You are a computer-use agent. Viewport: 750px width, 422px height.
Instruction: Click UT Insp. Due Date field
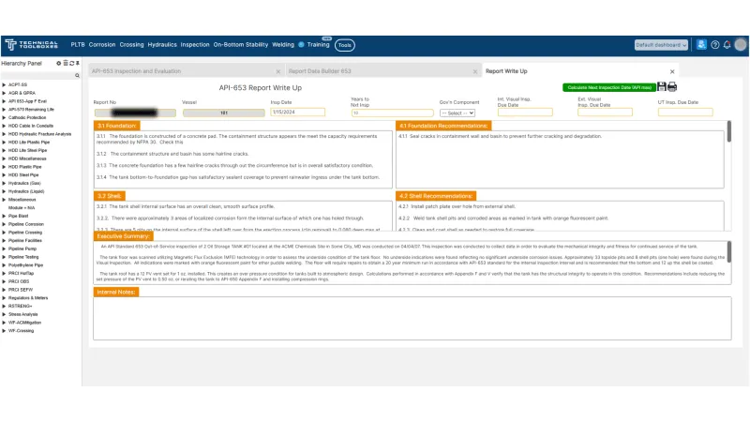coord(685,112)
